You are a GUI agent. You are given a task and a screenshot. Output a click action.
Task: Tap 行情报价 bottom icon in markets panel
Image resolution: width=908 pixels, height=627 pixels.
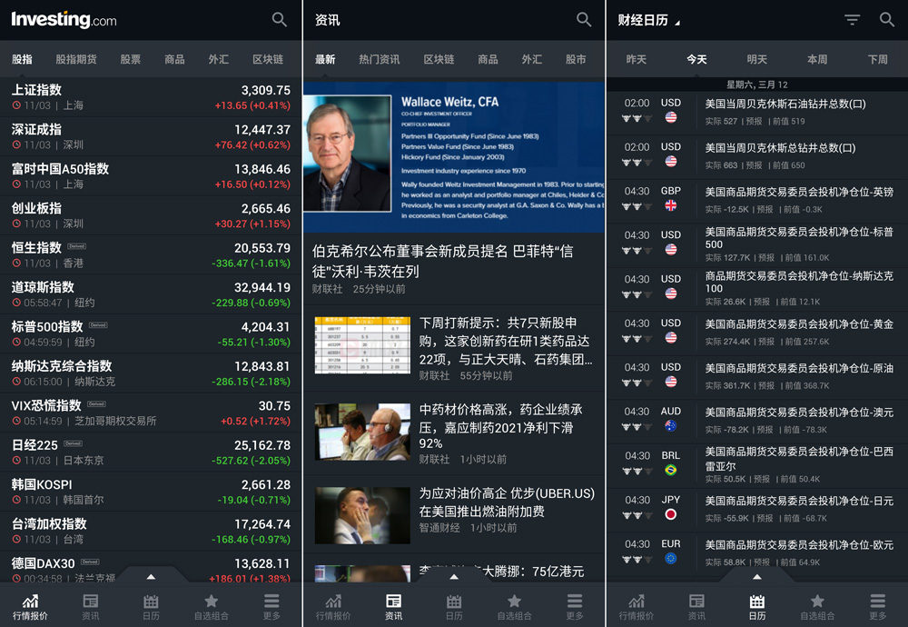[30, 606]
